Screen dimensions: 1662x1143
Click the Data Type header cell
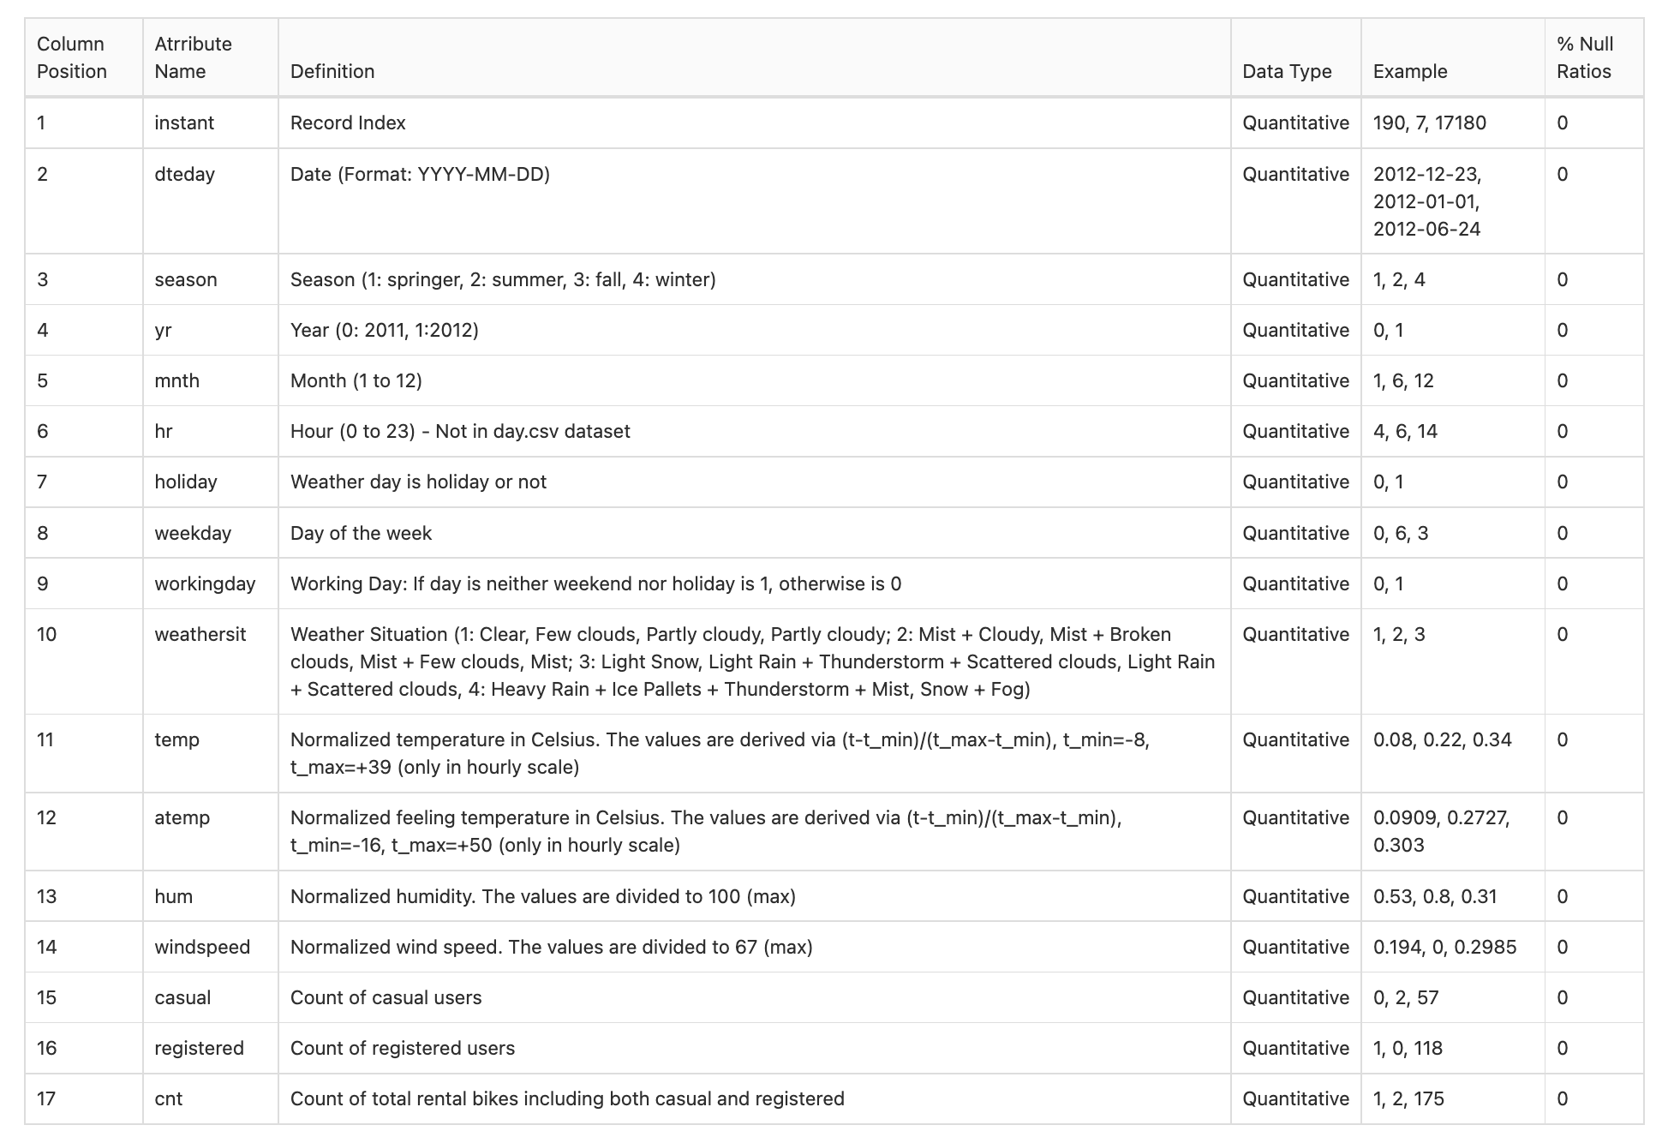1295,57
